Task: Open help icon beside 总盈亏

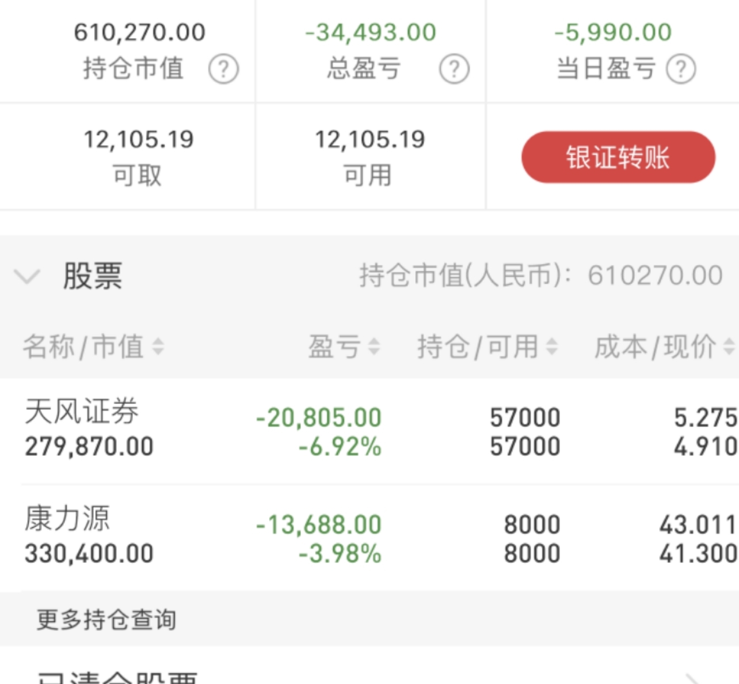Action: [454, 70]
